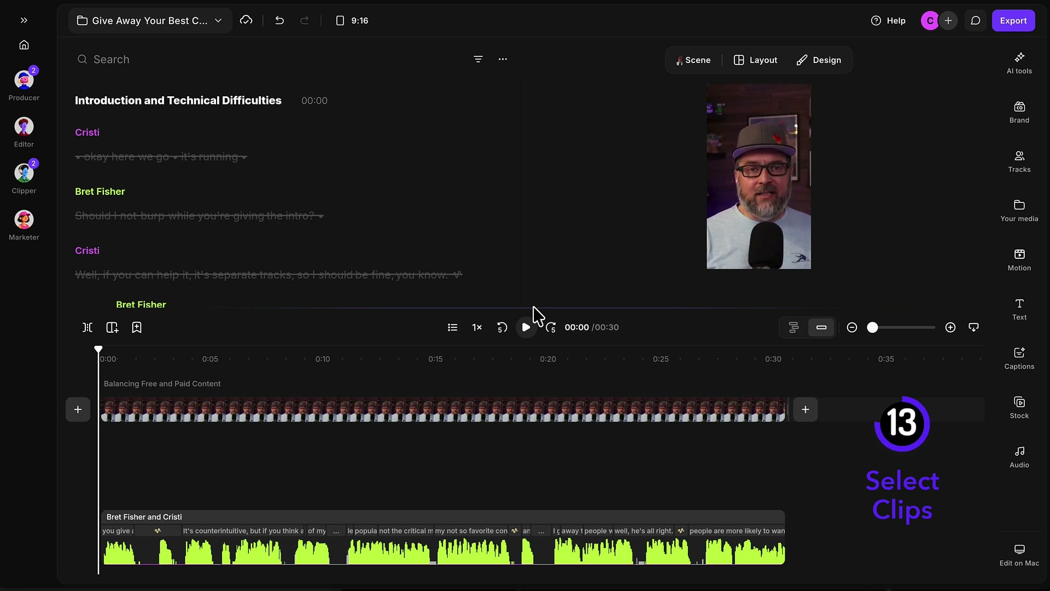Open the Text tool panel
The image size is (1050, 591).
[x=1019, y=309]
